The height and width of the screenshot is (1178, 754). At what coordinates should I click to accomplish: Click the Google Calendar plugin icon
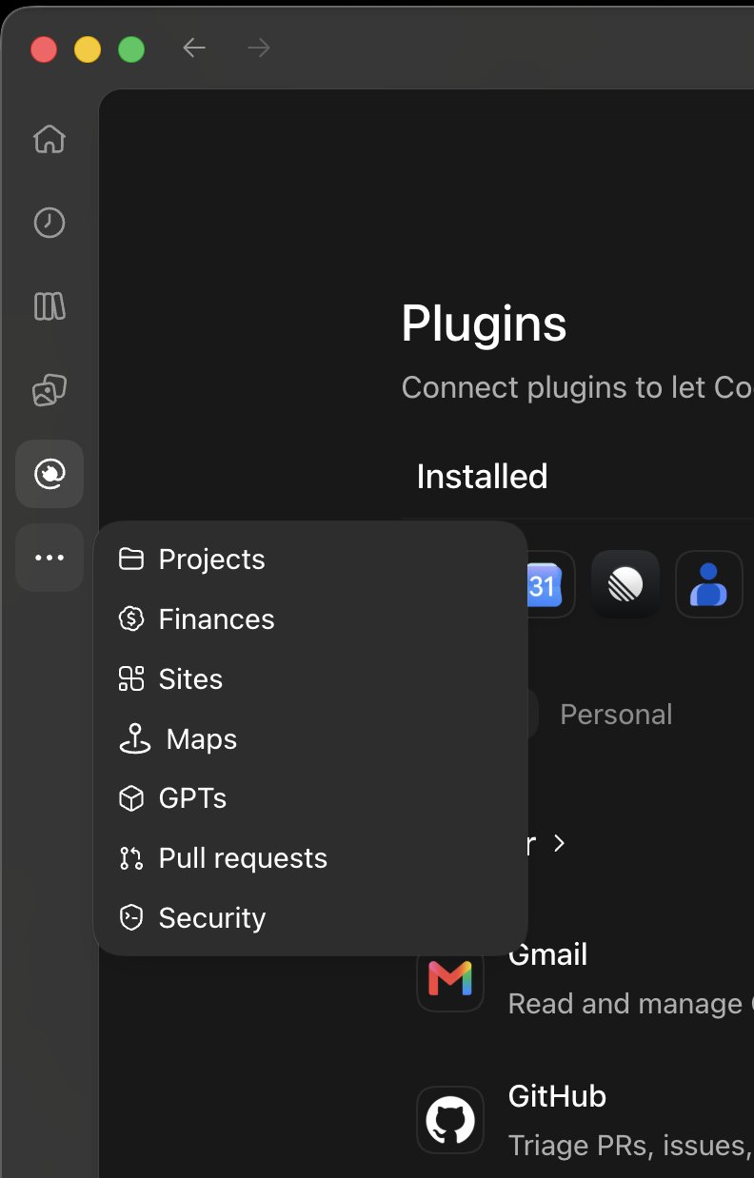[x=550, y=584]
